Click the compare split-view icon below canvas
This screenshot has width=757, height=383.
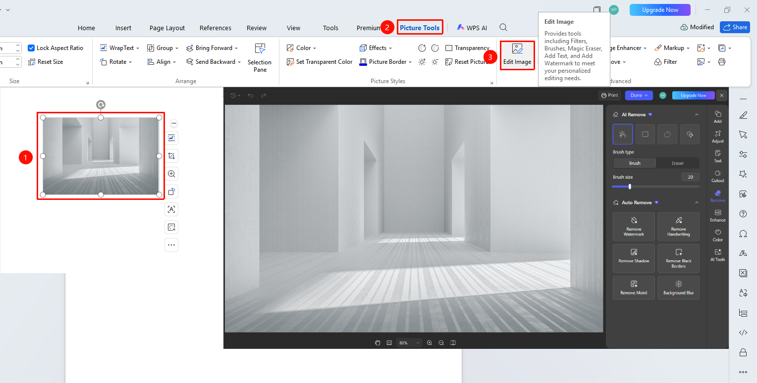[453, 342]
